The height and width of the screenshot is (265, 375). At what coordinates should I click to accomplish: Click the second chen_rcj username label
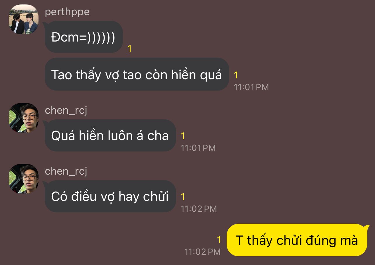[66, 171]
